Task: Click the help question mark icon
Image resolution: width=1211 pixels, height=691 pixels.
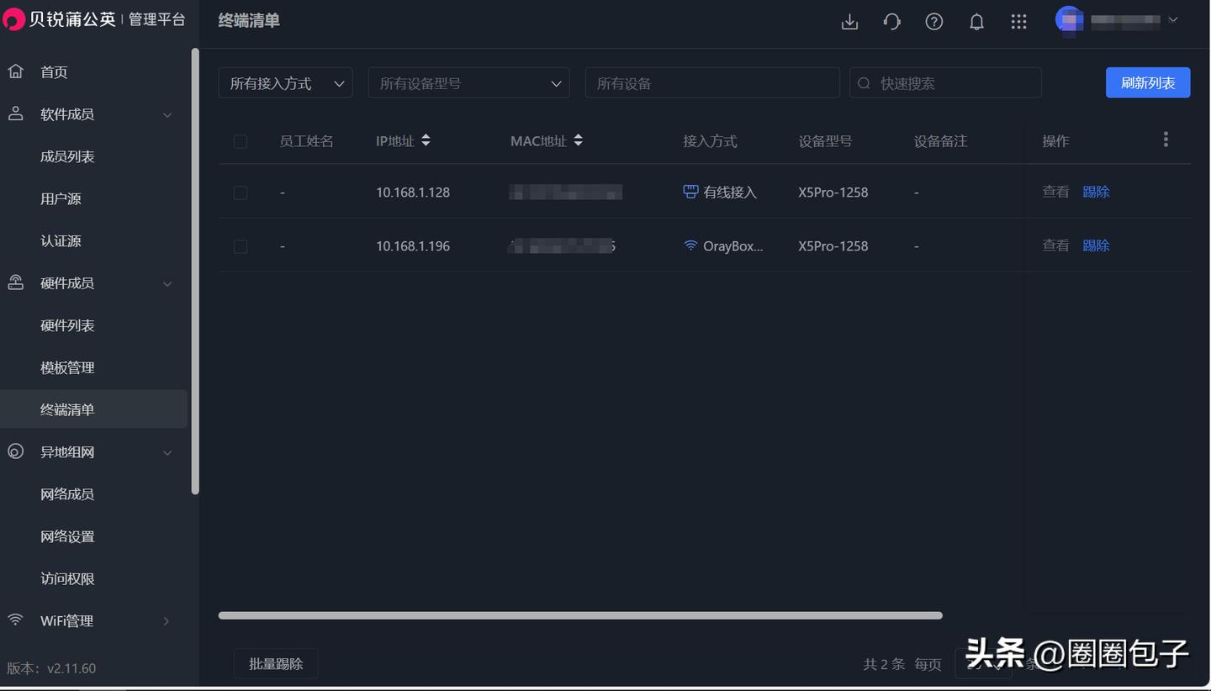Action: (x=933, y=22)
